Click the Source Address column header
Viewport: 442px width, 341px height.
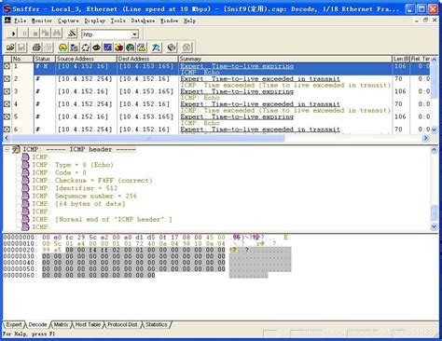86,59
